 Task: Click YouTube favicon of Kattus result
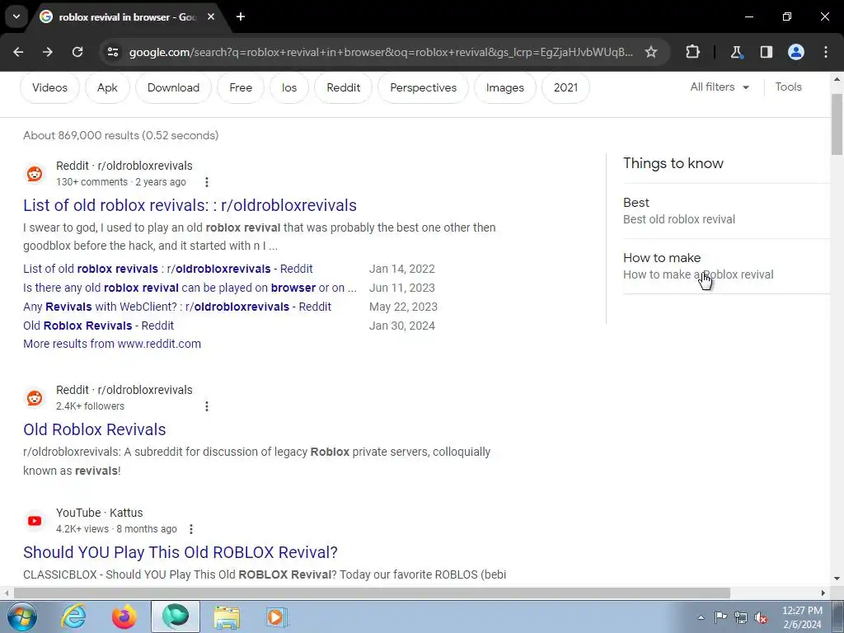coord(35,521)
